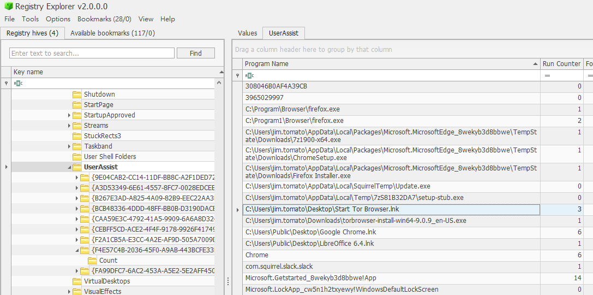Image resolution: width=593 pixels, height=295 pixels.
Task: Click the search text input field
Action: (x=92, y=53)
